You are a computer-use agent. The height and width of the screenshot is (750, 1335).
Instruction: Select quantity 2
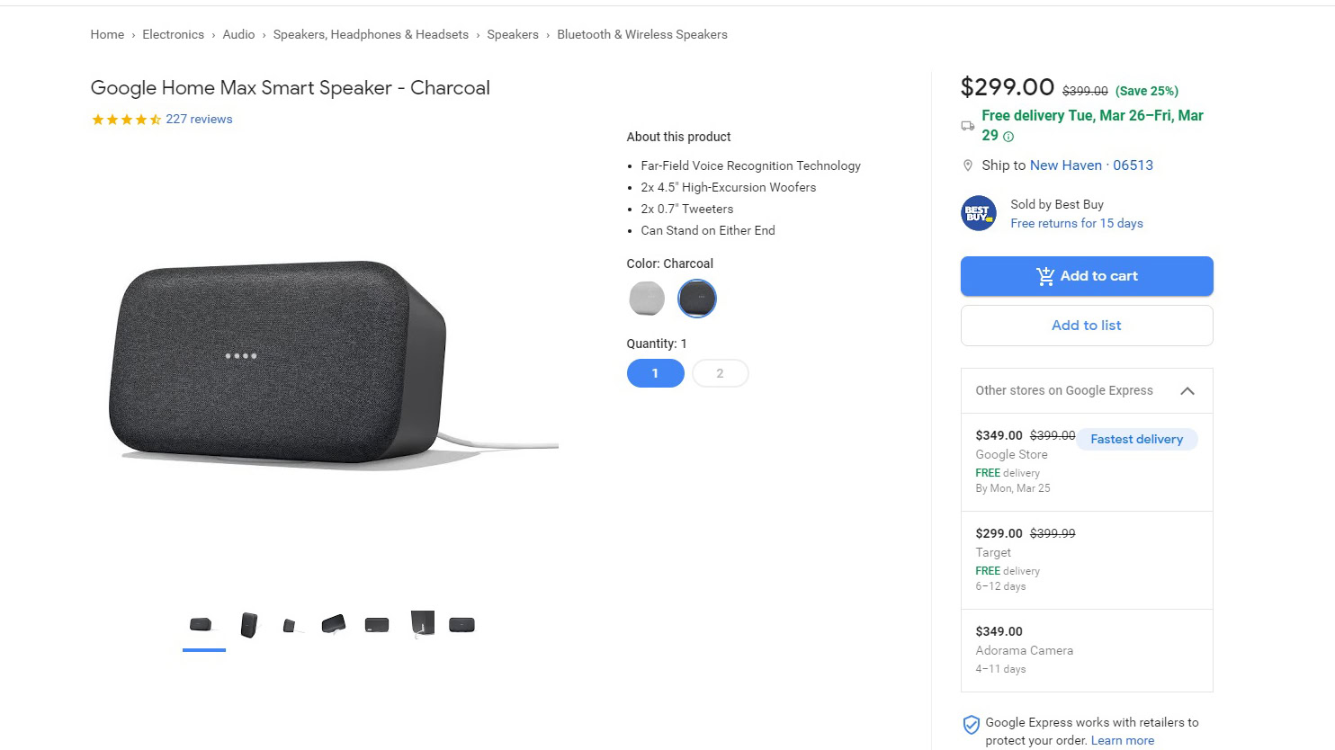pyautogui.click(x=720, y=373)
